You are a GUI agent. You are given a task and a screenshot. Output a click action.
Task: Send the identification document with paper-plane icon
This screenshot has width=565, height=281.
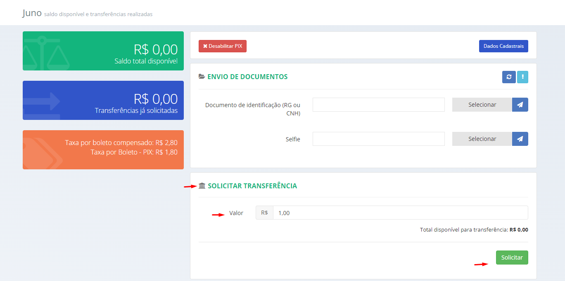click(x=520, y=105)
